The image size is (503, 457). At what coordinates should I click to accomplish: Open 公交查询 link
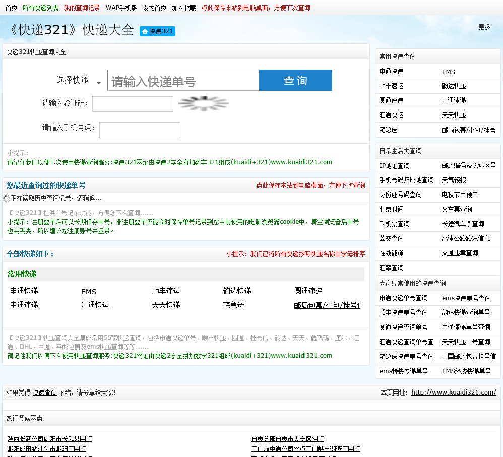[x=392, y=238]
